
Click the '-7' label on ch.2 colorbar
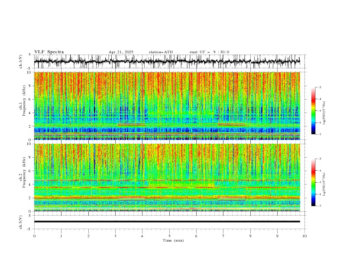coord(319,206)
